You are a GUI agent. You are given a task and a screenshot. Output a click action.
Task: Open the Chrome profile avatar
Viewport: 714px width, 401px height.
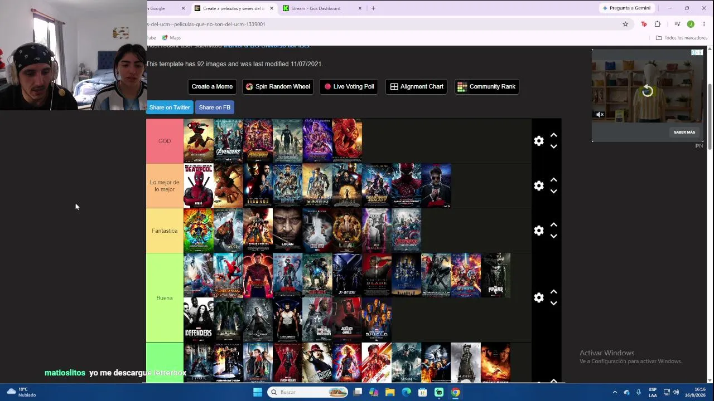click(x=691, y=24)
